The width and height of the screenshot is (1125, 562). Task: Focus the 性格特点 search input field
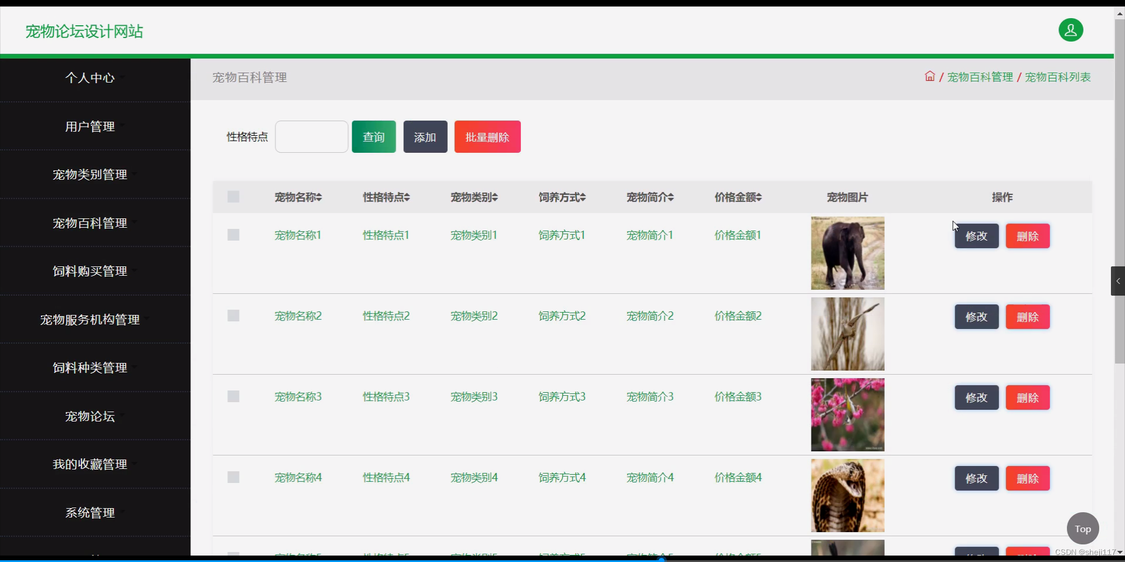point(312,137)
